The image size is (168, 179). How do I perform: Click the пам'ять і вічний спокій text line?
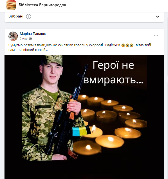click(x=28, y=50)
